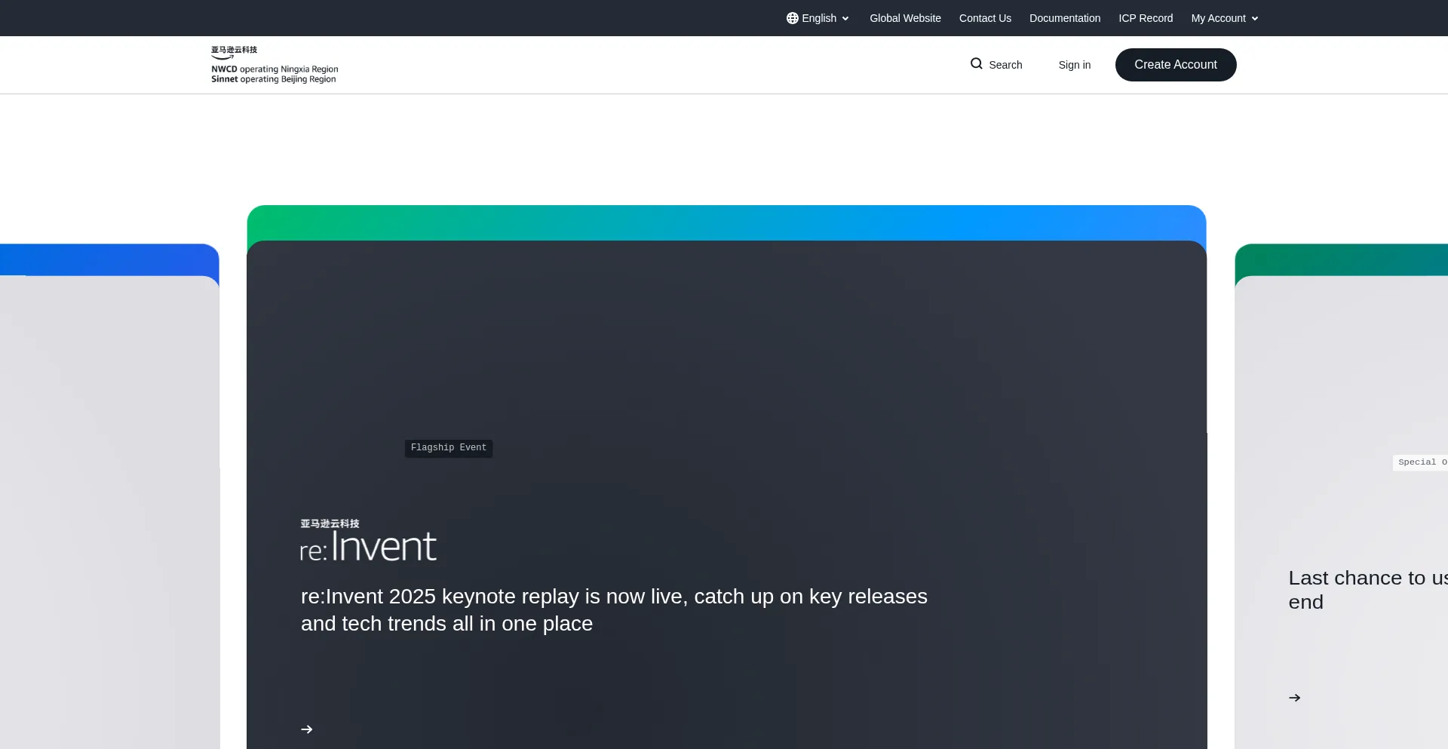Open the re:Invent 2025 keynote replay headline
Screen dimensions: 1448x749
[x=614, y=610]
